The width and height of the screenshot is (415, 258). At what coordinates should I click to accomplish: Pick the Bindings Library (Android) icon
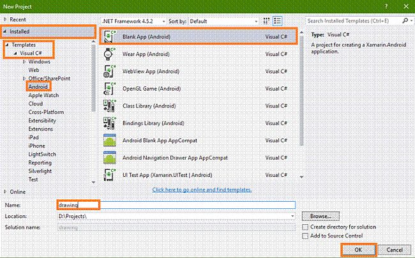110,123
